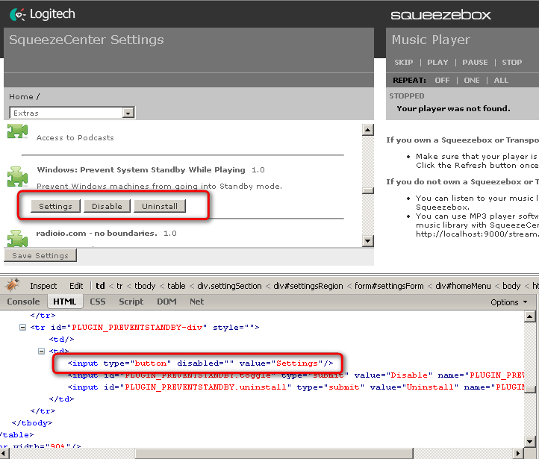This screenshot has height=459, width=539.
Task: Disable the Prevent System Standby plugin
Action: 107,206
